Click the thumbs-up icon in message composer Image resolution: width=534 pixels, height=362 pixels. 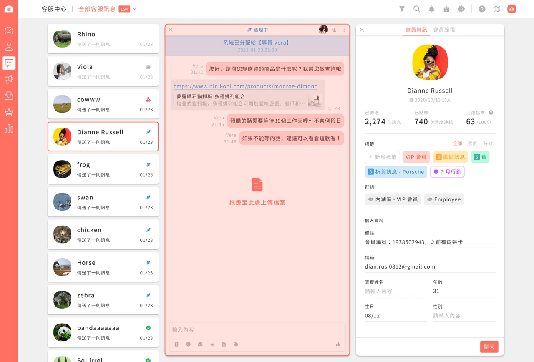[338, 344]
